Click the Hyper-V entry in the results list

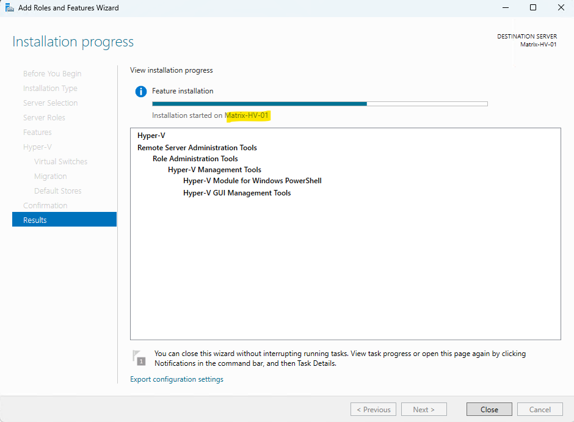[x=151, y=136]
